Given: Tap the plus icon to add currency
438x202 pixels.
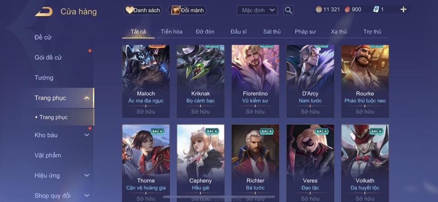Looking at the screenshot, I should point(403,10).
